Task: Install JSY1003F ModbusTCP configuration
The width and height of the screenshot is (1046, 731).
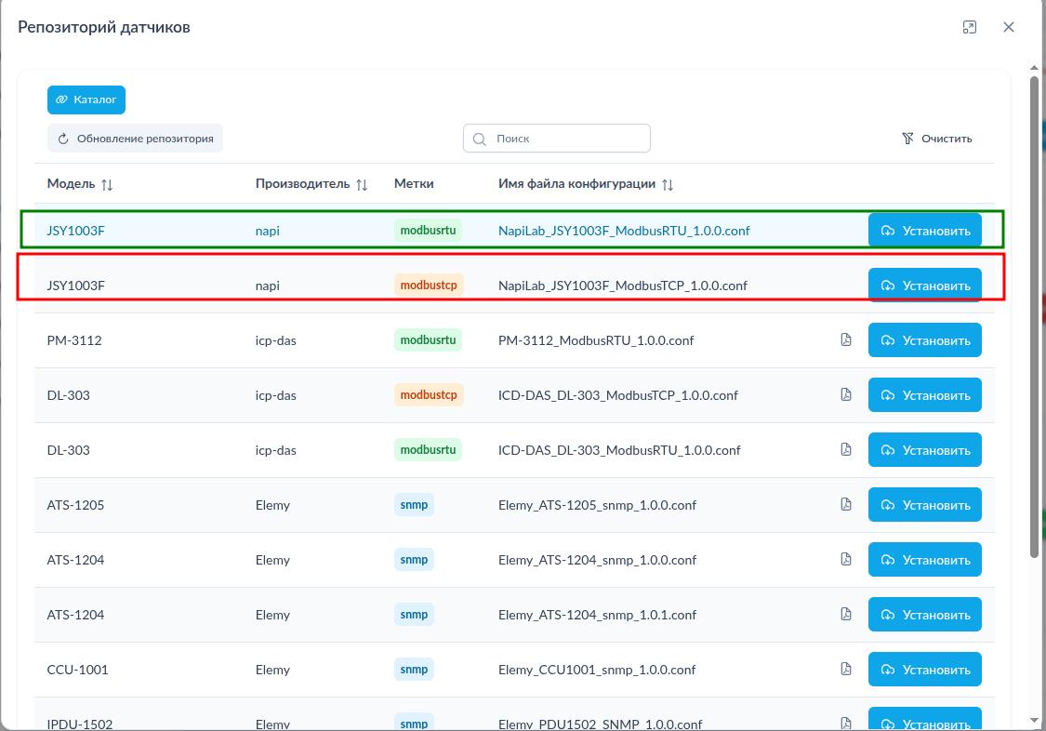Action: 924,286
